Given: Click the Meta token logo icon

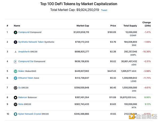Looking at the screenshot, I should [x=15, y=104].
